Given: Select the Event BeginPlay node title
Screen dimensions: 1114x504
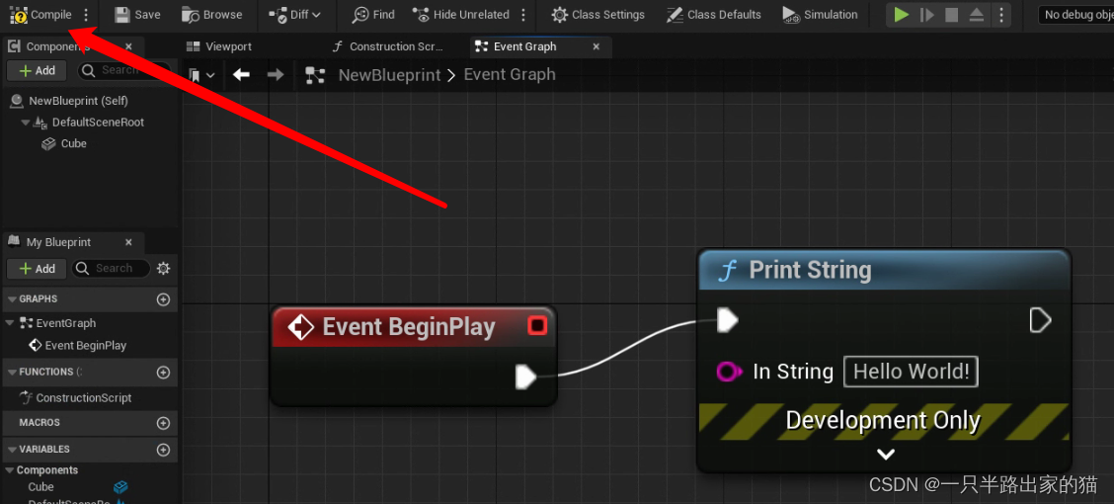Looking at the screenshot, I should coord(409,327).
